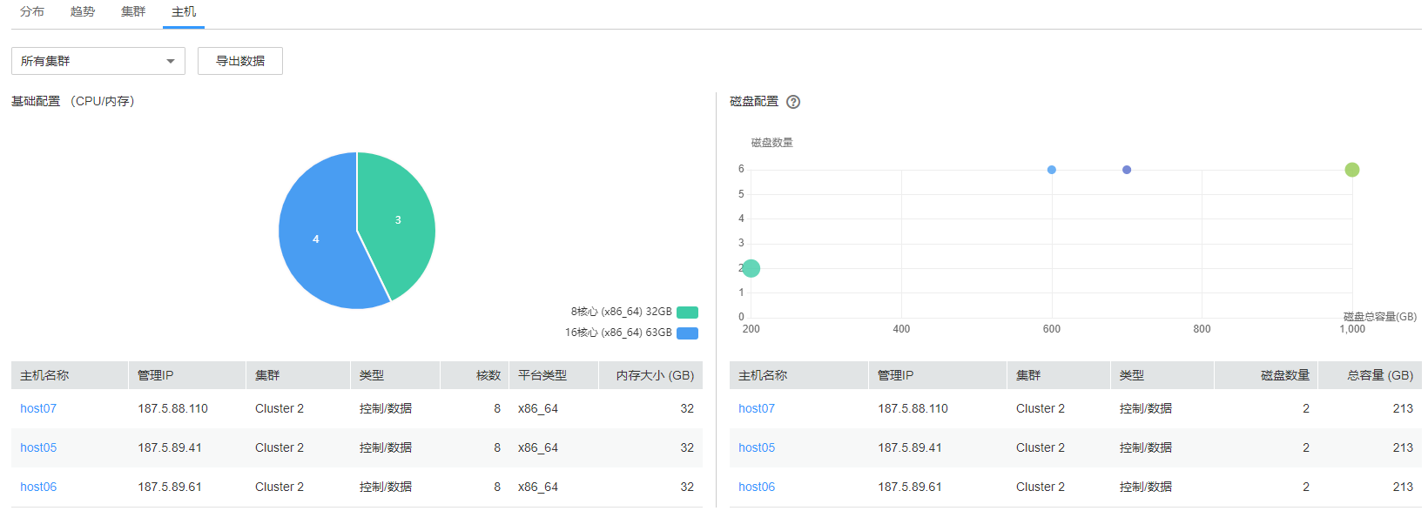Click the light blue scatter point at 600GB

(1052, 170)
